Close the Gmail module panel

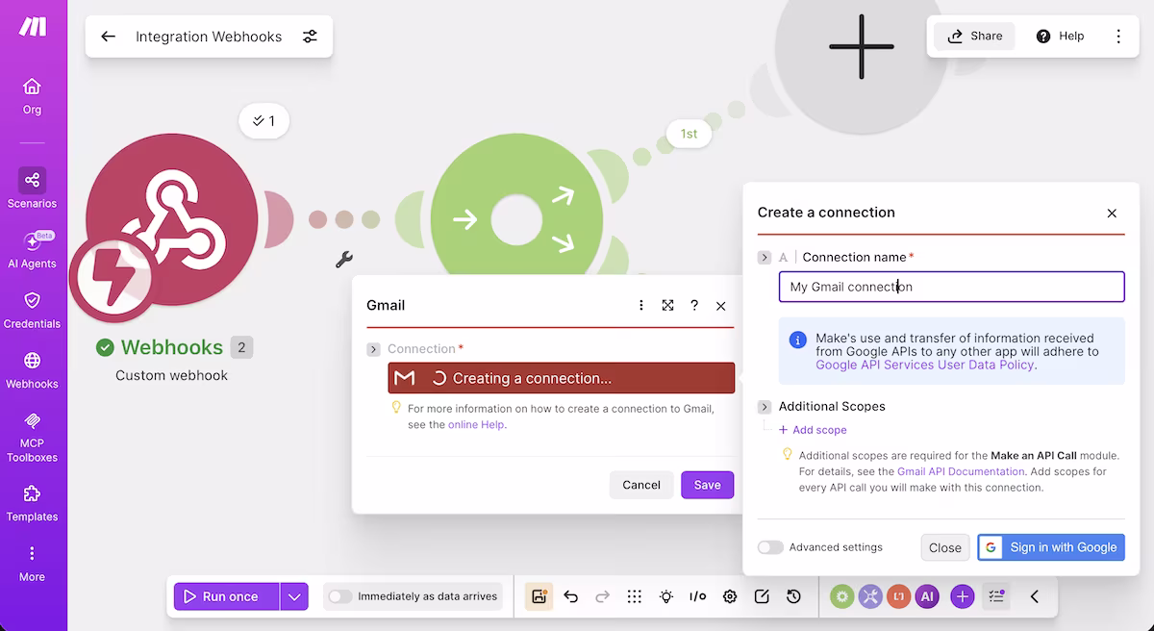pos(720,306)
